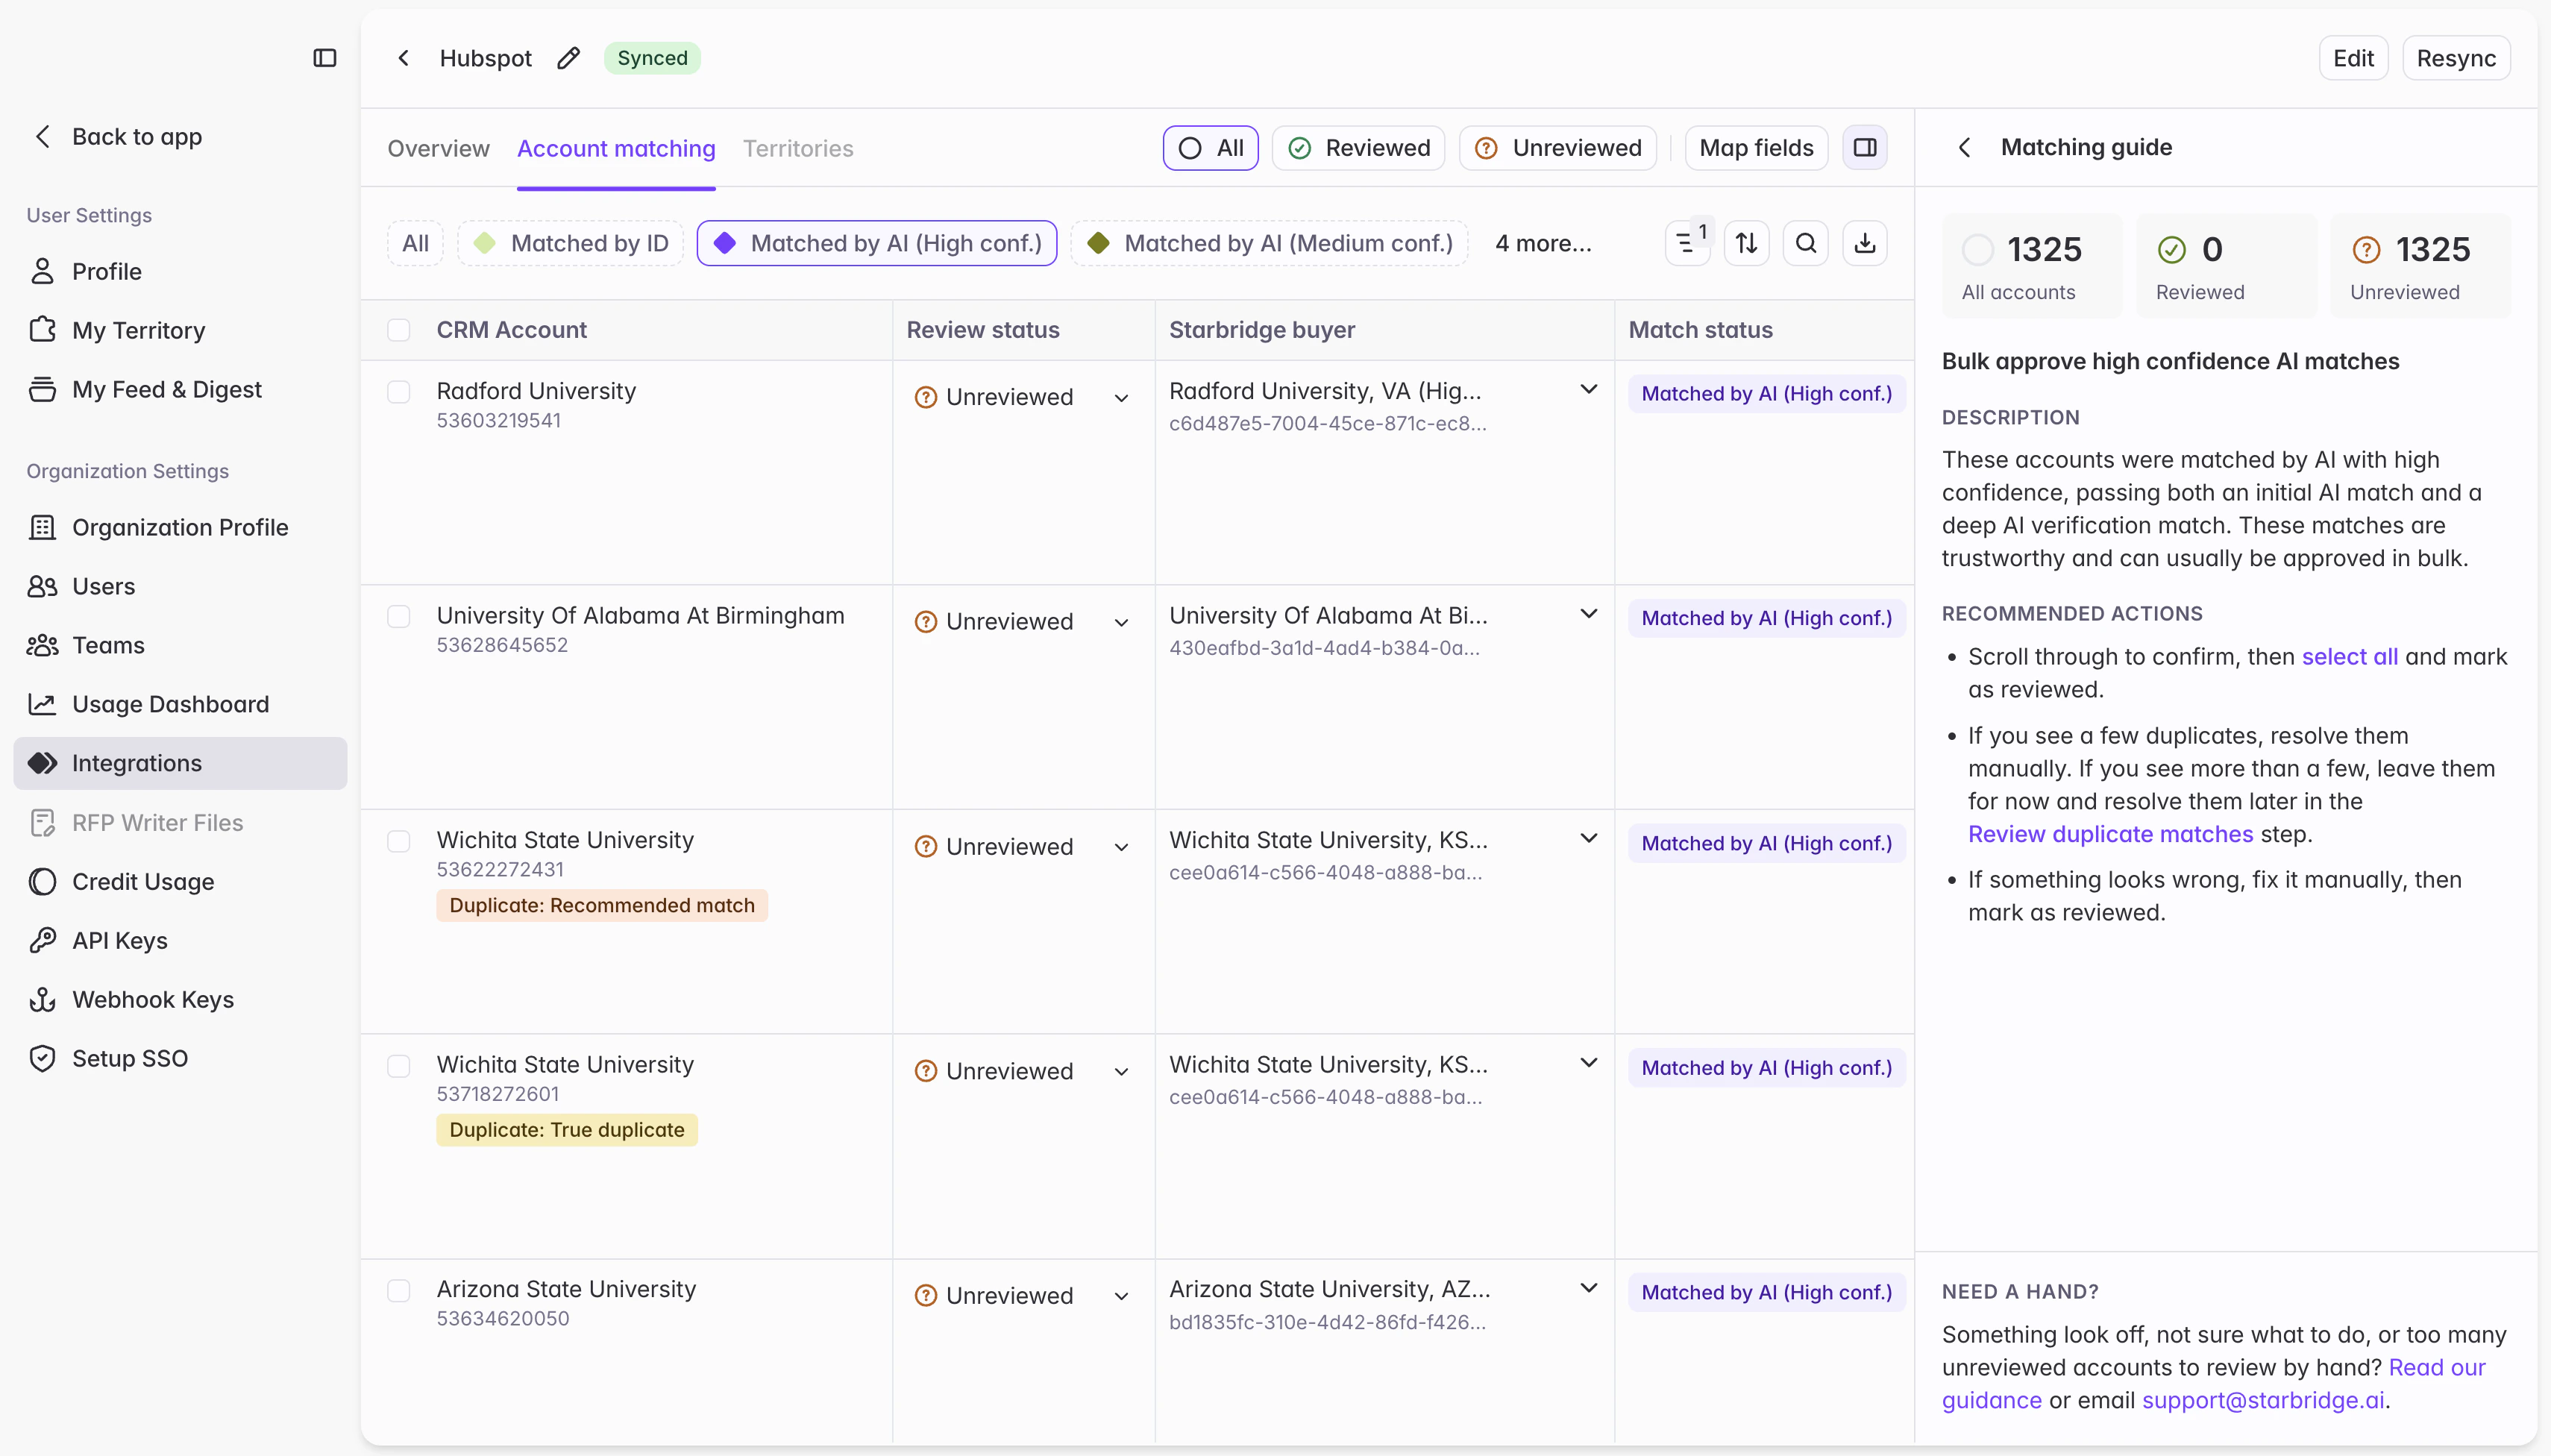Open review status dropdown for Arizona State University
Viewport: 2551px width, 1456px height.
(1022, 1296)
